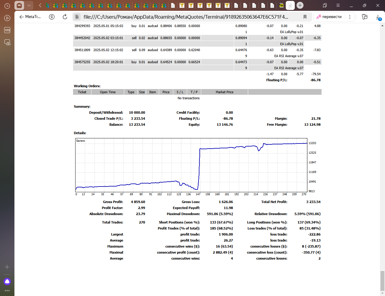Click the Long Positions value 137 (69.34%)
The height and width of the screenshot is (296, 385).
(x=309, y=222)
